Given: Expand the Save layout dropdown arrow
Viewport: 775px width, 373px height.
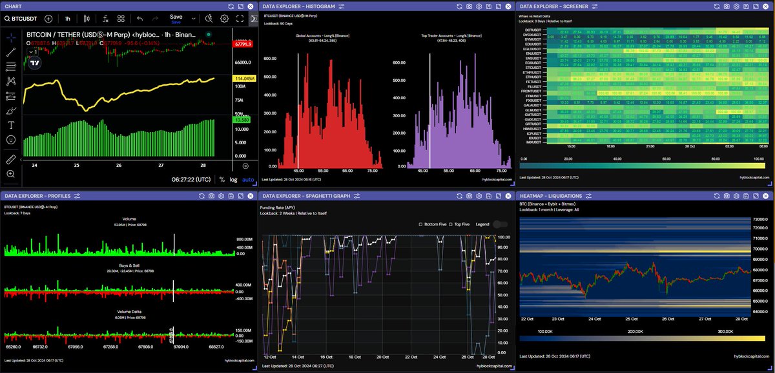Looking at the screenshot, I should coord(194,18).
